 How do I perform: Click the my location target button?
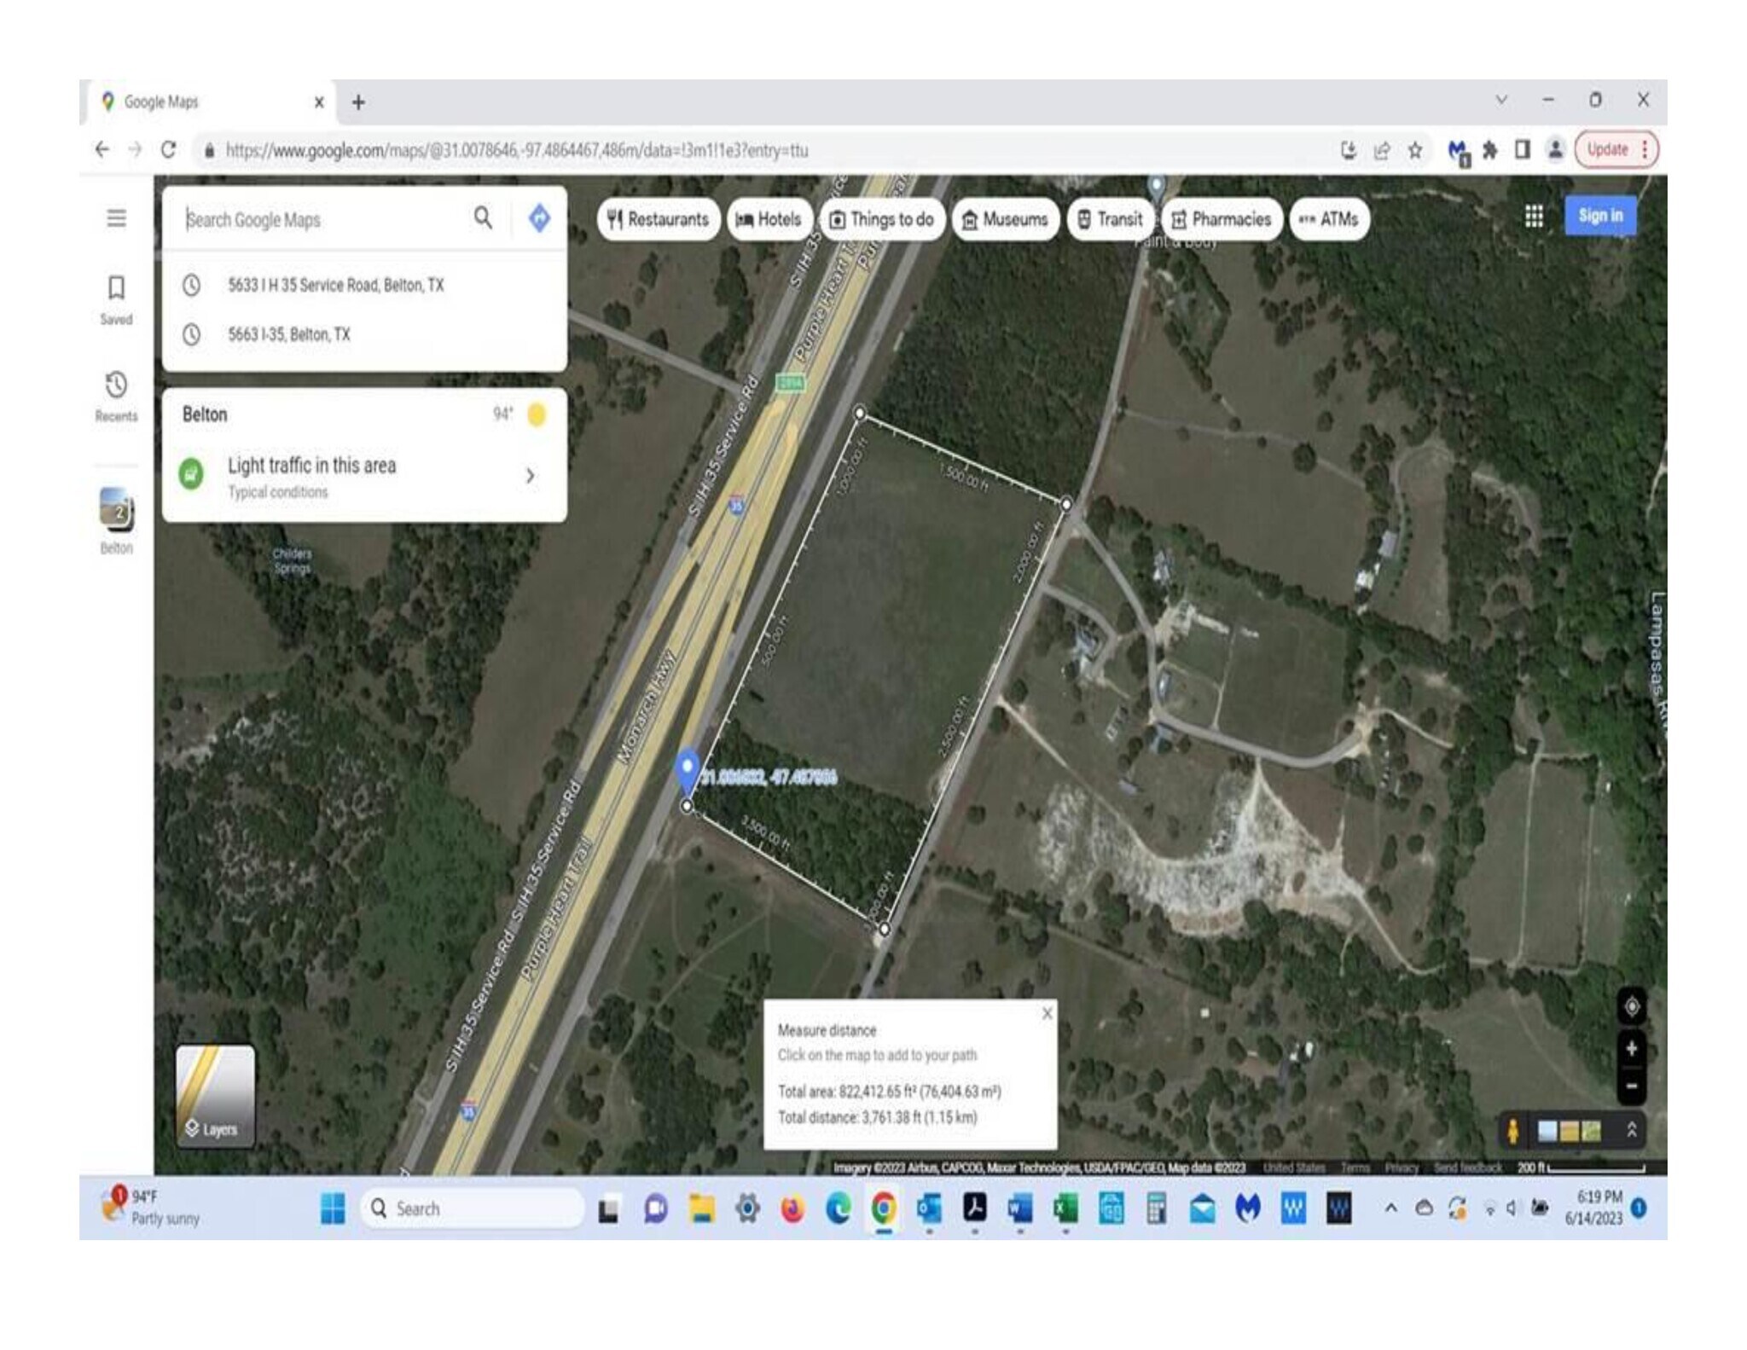1631,1007
